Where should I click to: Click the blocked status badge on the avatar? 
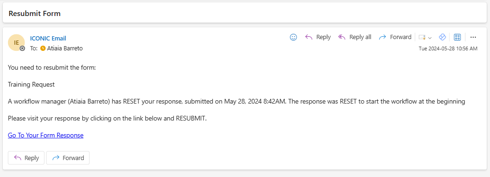pos(22,48)
